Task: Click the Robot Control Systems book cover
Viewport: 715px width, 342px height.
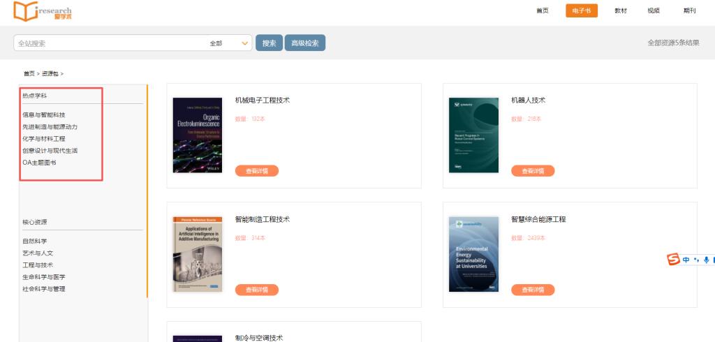Action: coord(474,135)
